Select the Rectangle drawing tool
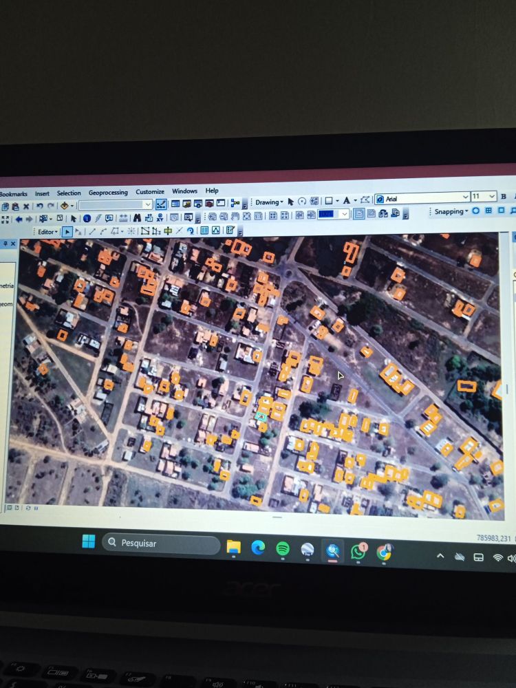Screen dimensions: 516x688 (x=329, y=201)
